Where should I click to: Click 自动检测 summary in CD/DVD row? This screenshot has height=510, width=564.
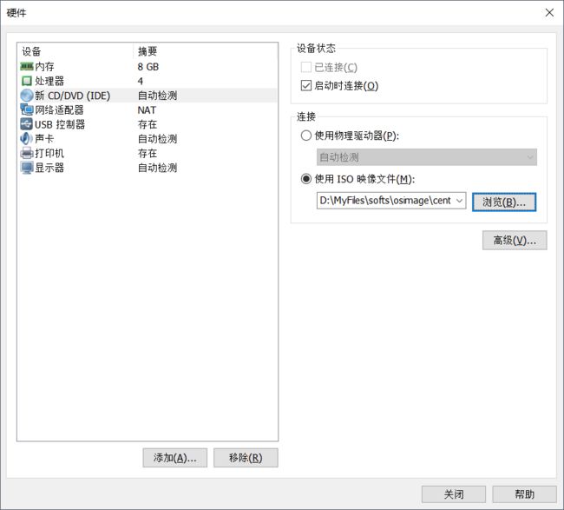pos(158,96)
